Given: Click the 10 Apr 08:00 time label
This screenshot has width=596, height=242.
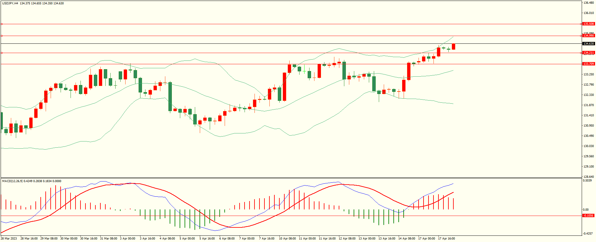Looking at the screenshot, I should pyautogui.click(x=287, y=239).
